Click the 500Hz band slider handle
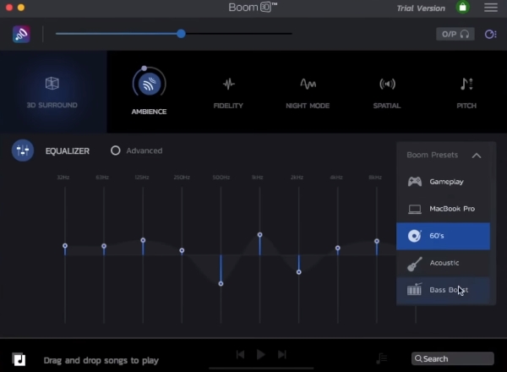The width and height of the screenshot is (507, 372). click(221, 284)
